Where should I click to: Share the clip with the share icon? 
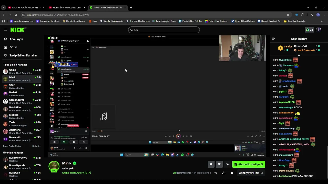pyautogui.click(x=216, y=173)
